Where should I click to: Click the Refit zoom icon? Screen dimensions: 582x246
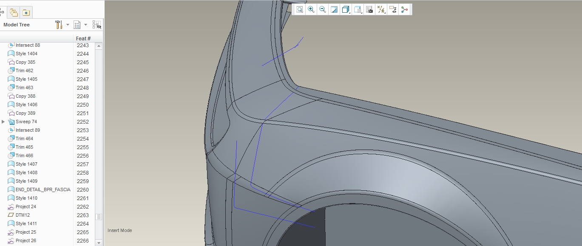(x=300, y=9)
